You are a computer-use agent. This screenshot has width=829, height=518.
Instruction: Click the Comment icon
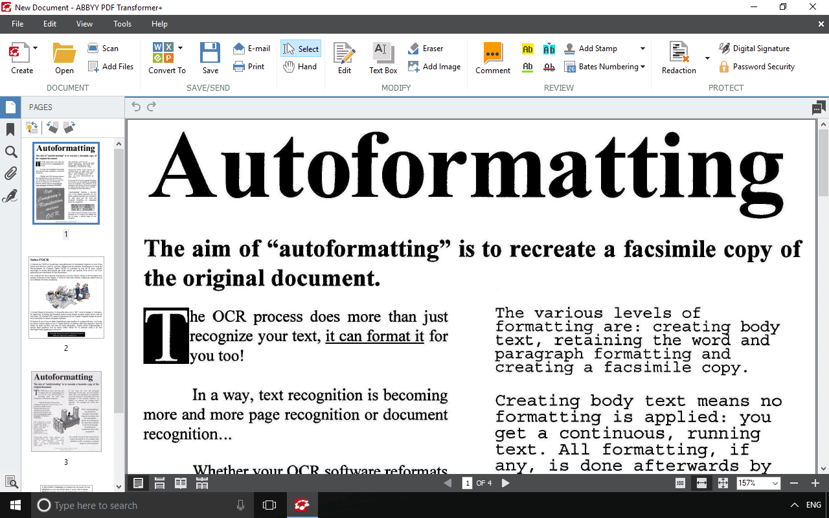tap(493, 58)
